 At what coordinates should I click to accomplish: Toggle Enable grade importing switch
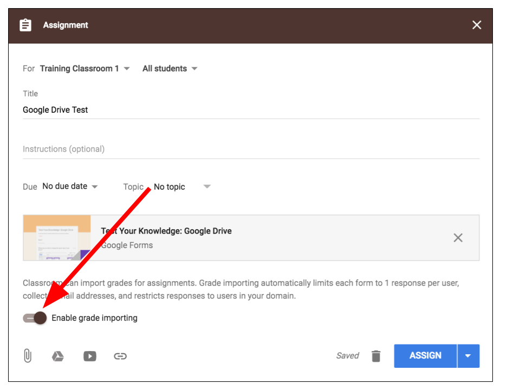pos(35,318)
